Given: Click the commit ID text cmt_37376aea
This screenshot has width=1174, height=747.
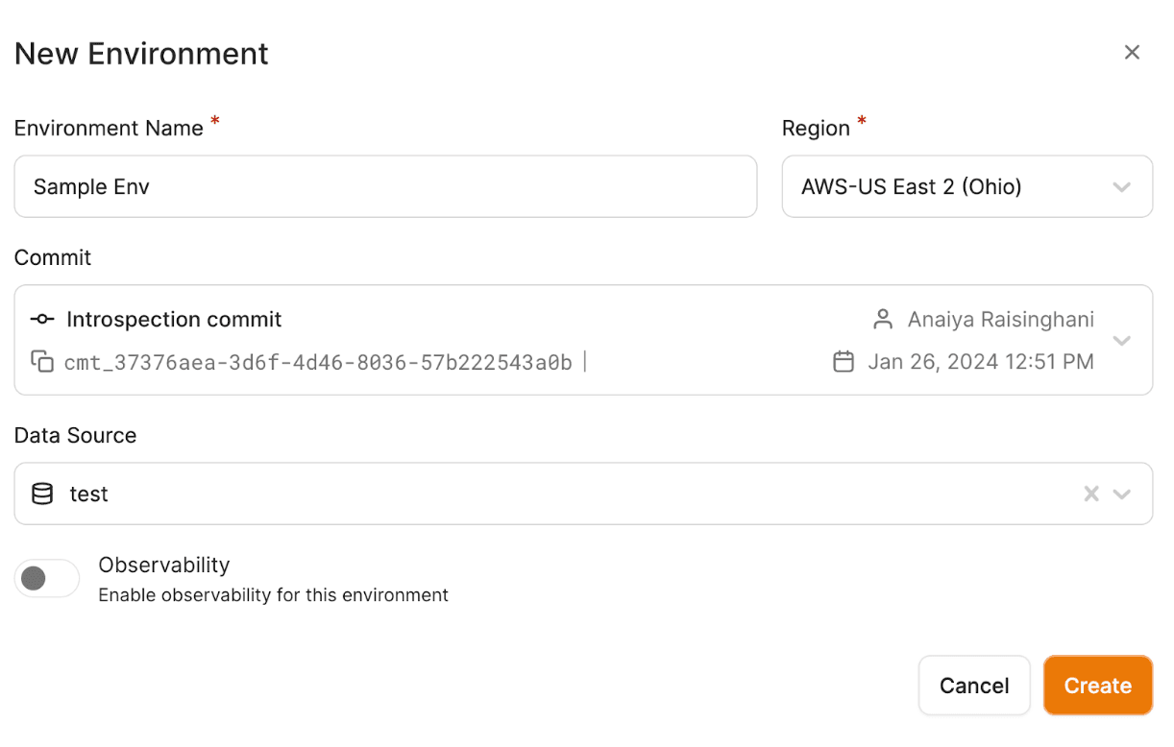Looking at the screenshot, I should point(318,362).
